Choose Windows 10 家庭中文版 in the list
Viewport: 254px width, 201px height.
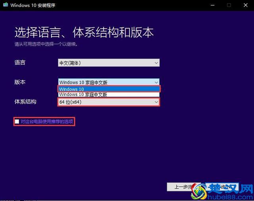click(109, 94)
